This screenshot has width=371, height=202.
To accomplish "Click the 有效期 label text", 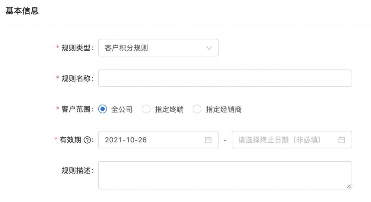I will pos(70,140).
